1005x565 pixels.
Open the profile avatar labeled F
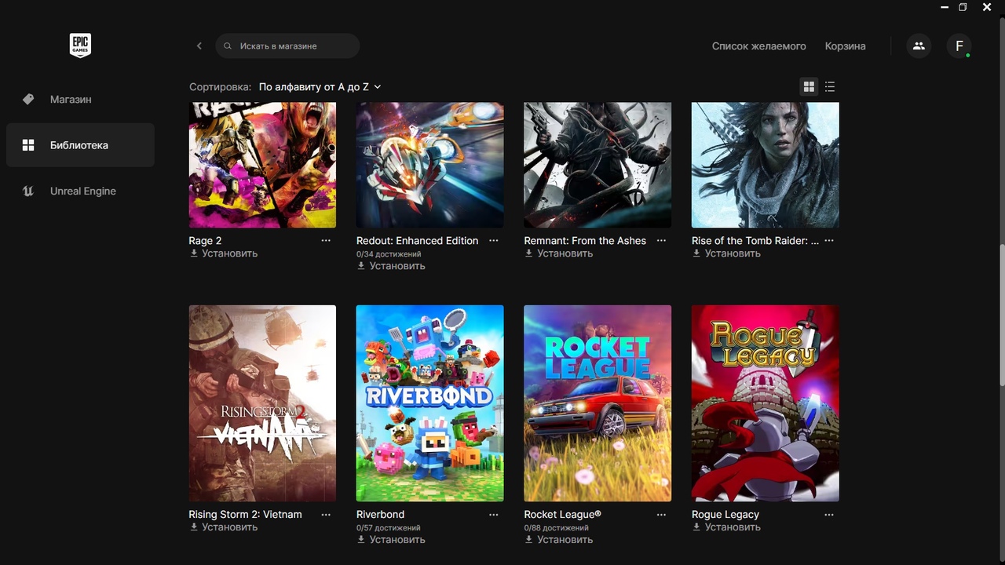coord(959,46)
